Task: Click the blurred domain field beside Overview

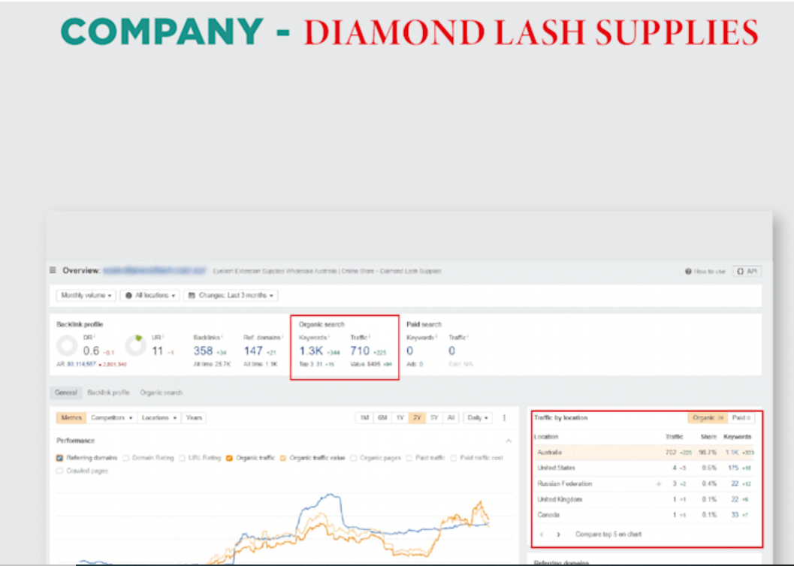Action: pyautogui.click(x=155, y=270)
